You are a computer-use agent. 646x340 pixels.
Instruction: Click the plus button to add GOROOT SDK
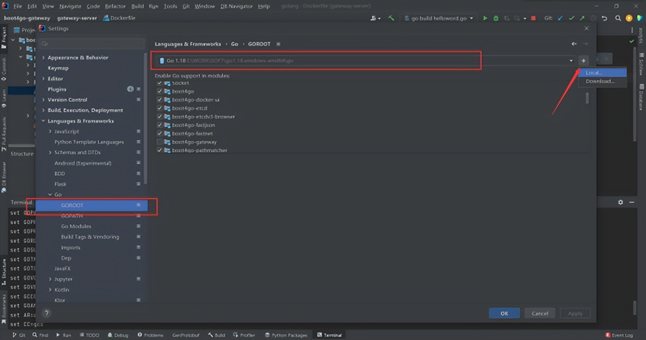tap(583, 61)
